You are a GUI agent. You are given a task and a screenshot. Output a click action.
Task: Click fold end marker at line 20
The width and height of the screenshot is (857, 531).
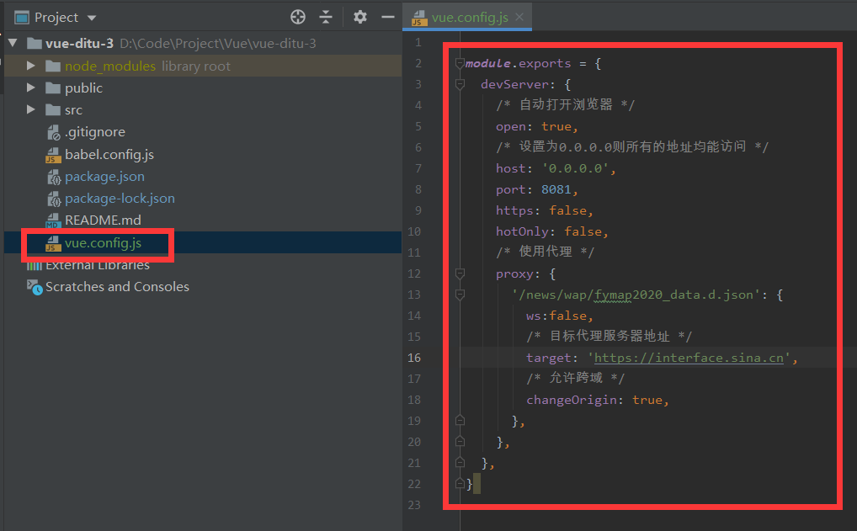pos(460,442)
